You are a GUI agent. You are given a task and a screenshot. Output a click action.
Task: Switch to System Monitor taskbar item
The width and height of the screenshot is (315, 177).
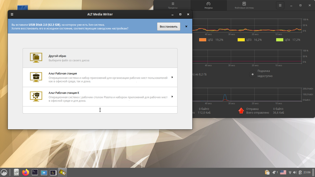click(x=53, y=172)
